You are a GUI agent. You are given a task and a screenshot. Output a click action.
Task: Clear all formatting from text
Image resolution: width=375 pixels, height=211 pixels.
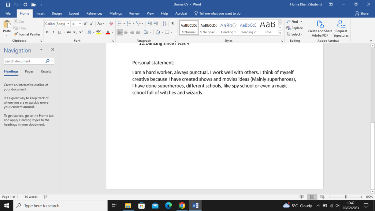(112, 24)
